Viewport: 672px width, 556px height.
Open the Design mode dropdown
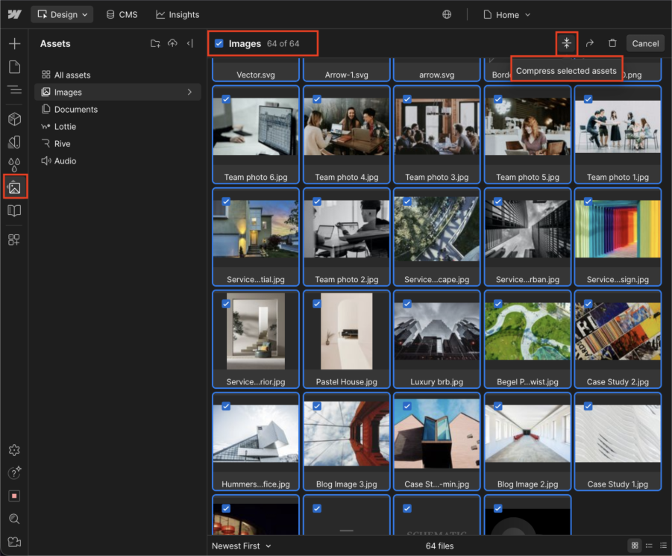[63, 14]
